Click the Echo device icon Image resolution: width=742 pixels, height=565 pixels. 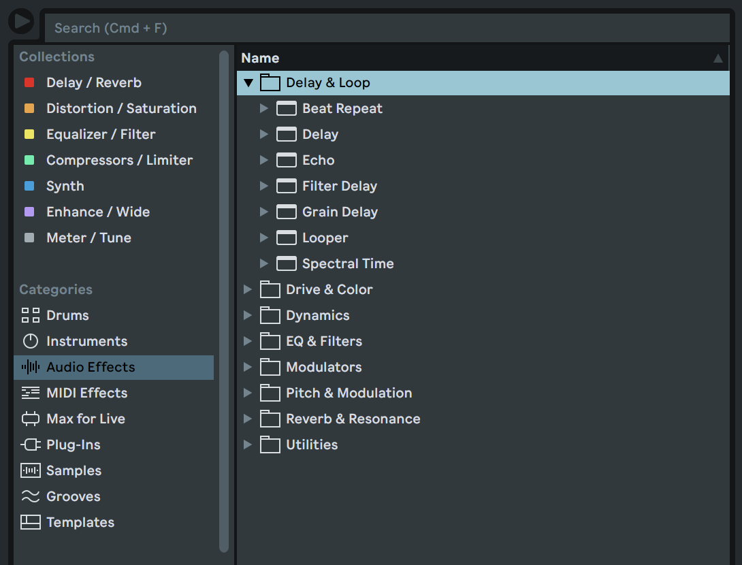coord(287,160)
